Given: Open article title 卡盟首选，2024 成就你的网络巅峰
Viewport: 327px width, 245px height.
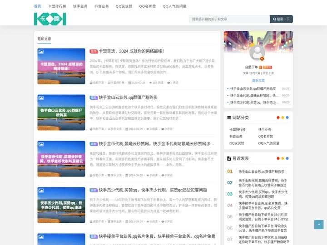Looking at the screenshot, I should point(131,51).
